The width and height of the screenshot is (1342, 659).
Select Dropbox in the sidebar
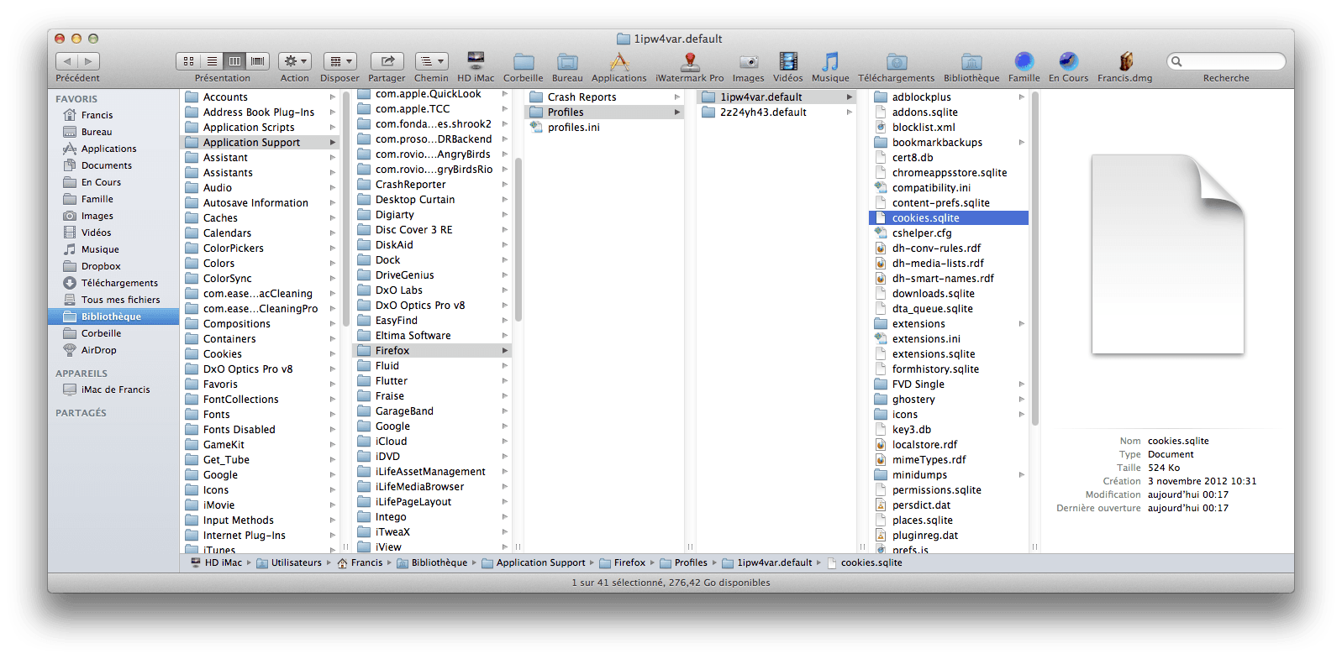(113, 266)
